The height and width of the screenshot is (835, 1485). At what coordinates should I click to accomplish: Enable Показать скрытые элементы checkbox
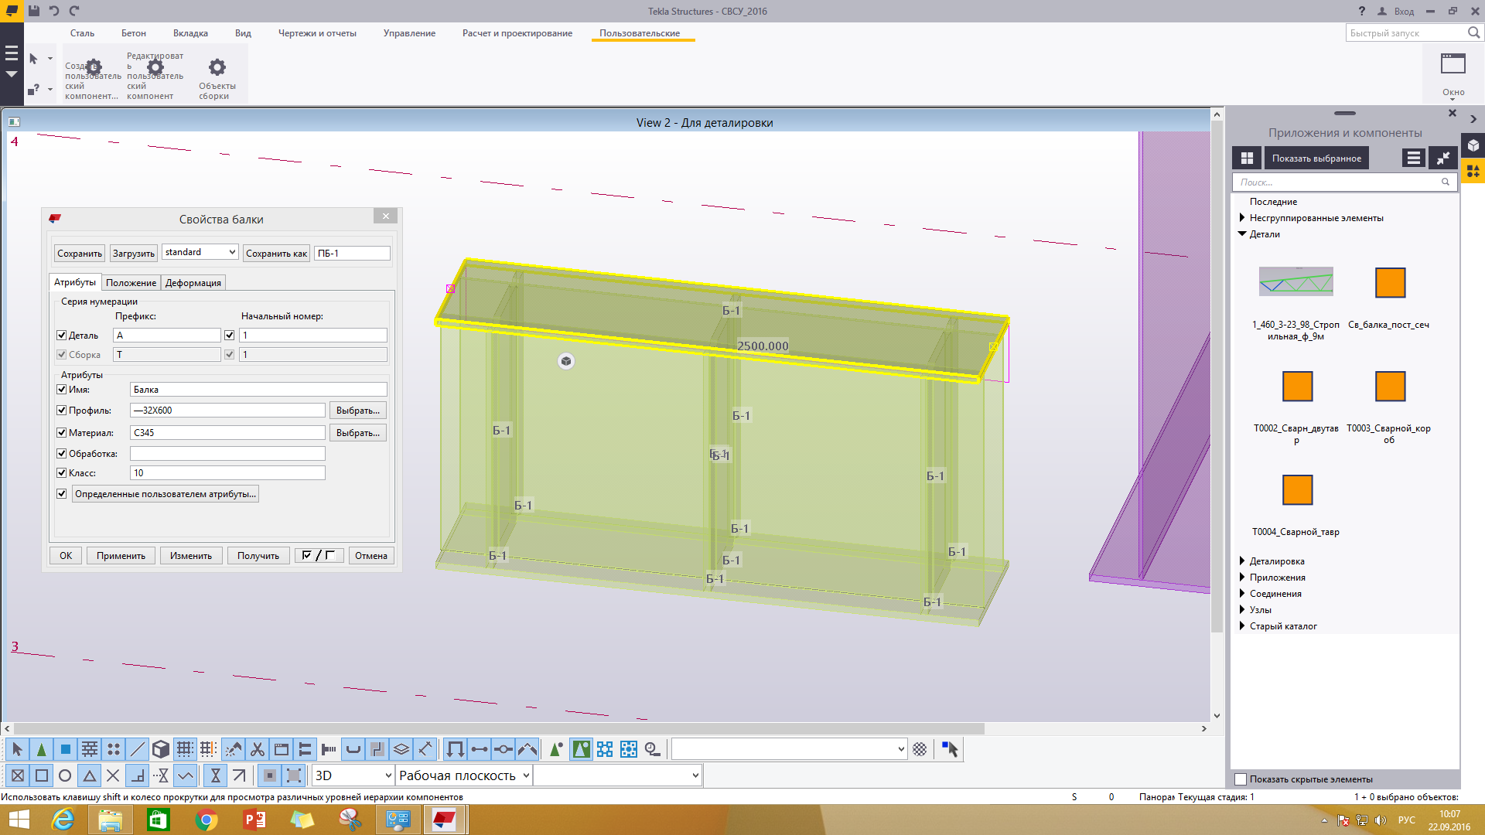click(x=1241, y=779)
